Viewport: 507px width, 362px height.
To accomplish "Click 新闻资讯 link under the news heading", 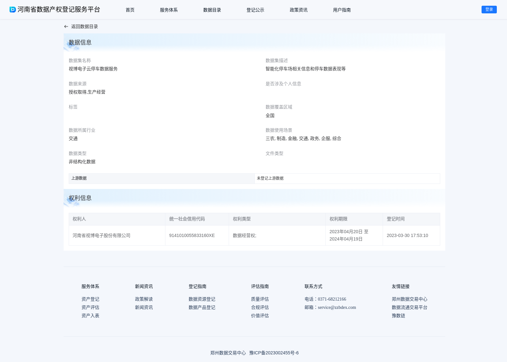I will [x=144, y=307].
